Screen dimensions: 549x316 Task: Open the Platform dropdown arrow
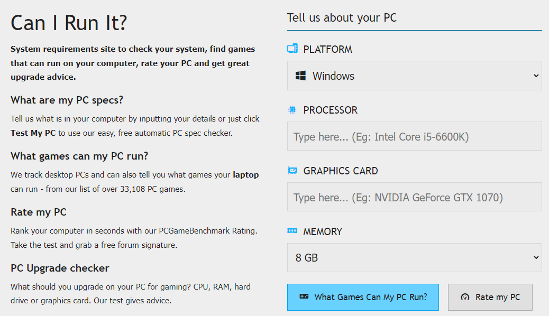535,76
